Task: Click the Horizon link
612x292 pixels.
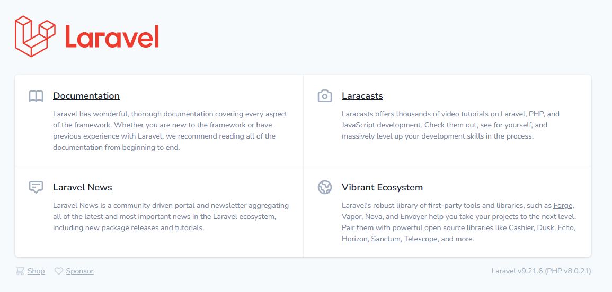Action: tap(354, 239)
